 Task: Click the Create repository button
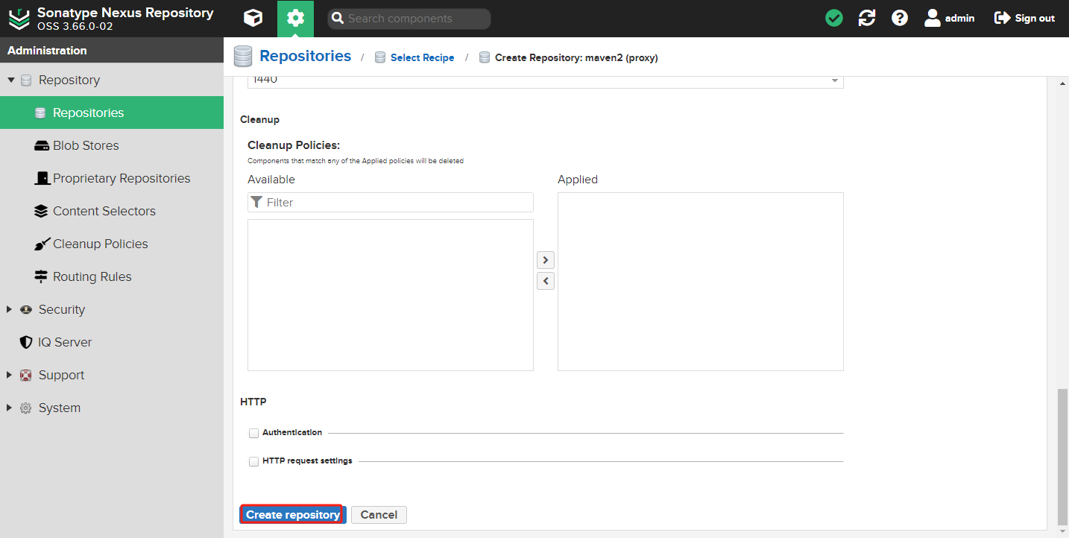292,515
